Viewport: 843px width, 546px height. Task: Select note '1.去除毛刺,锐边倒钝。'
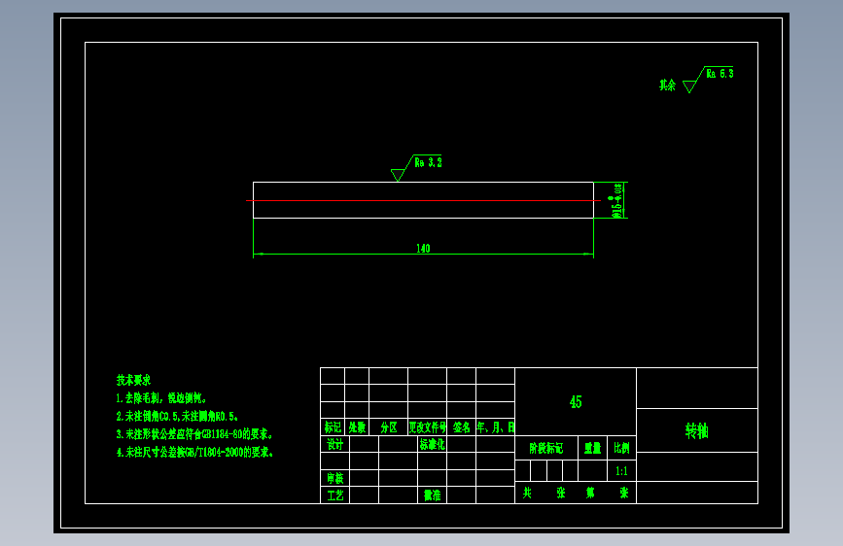pos(161,398)
